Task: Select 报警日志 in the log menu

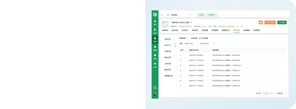Action: (x=168, y=45)
